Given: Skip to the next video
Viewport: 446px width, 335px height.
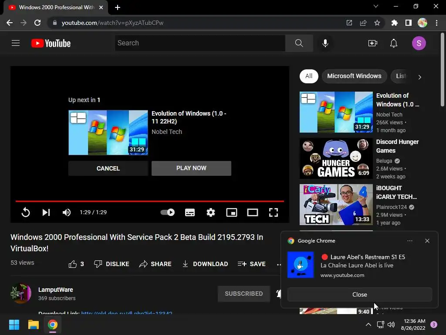Looking at the screenshot, I should [x=46, y=212].
